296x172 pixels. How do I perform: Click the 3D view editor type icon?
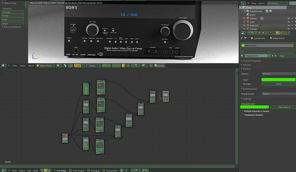(3, 66)
